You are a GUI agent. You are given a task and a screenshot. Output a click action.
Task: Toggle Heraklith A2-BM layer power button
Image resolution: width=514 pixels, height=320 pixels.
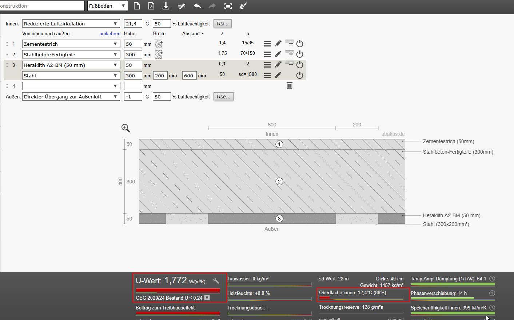pos(300,65)
